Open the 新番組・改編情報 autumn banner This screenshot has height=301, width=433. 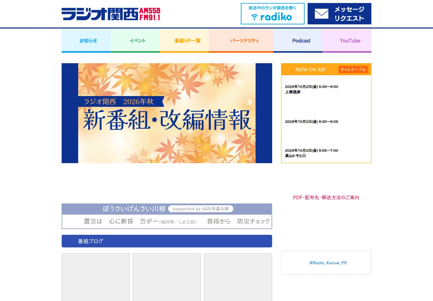pos(167,113)
